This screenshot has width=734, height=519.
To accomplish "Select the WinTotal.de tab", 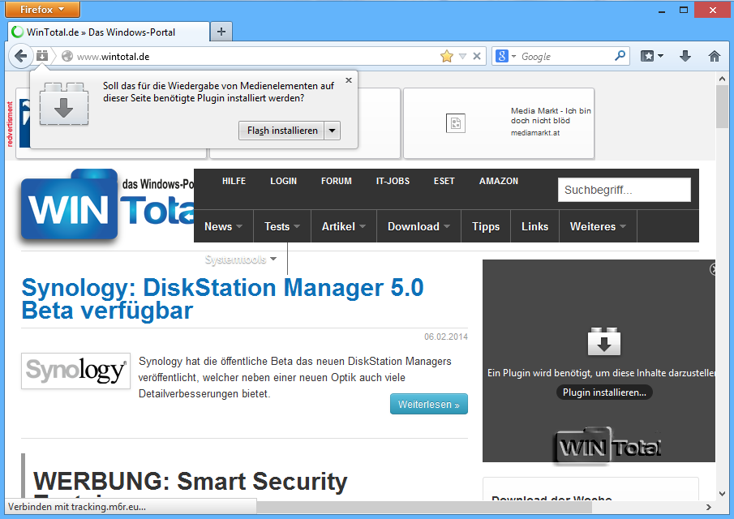I will (109, 32).
